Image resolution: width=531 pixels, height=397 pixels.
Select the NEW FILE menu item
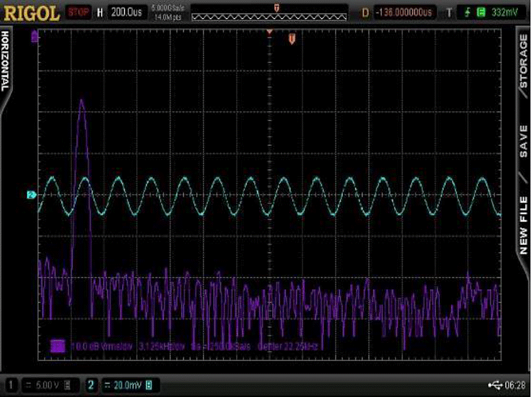click(523, 225)
